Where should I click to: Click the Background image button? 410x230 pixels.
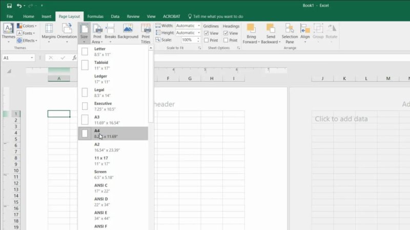(128, 31)
